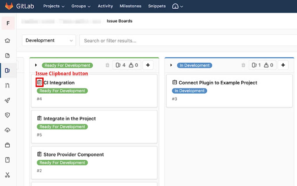The image size is (297, 186).
Task: Click the green Ready For Development label on CI Integration
Action: (62, 91)
